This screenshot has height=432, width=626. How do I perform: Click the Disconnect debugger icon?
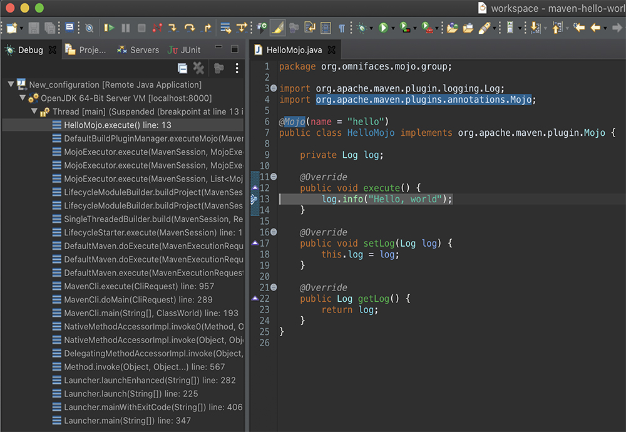157,28
